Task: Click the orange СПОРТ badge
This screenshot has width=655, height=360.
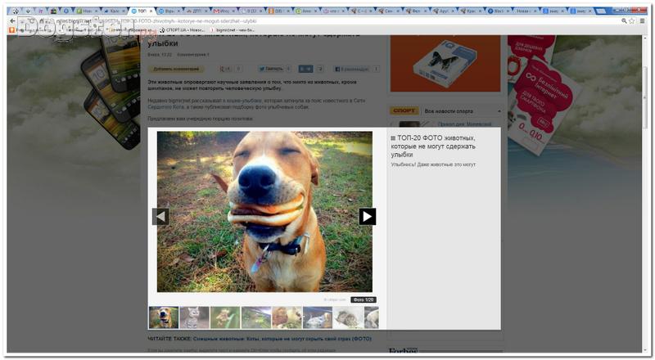Action: pos(404,110)
